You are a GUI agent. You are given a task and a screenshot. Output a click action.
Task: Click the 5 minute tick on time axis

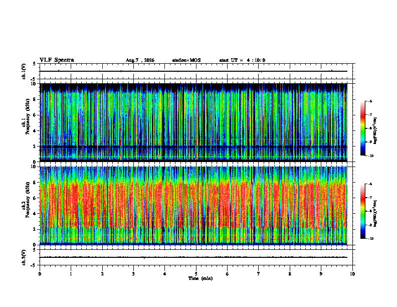tap(196, 274)
